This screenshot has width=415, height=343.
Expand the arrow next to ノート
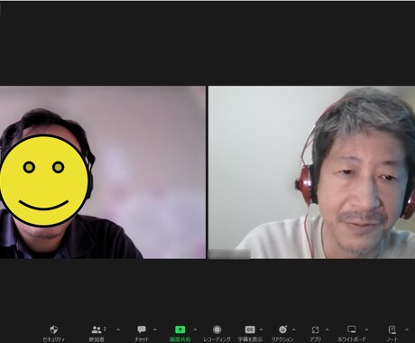407,329
